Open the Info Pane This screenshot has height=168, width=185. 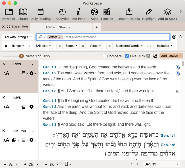(78, 12)
